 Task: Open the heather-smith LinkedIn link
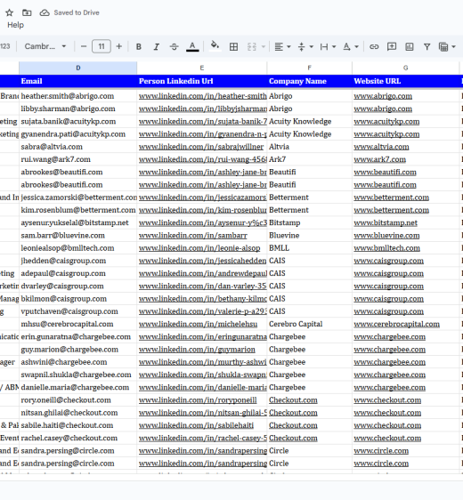(203, 96)
